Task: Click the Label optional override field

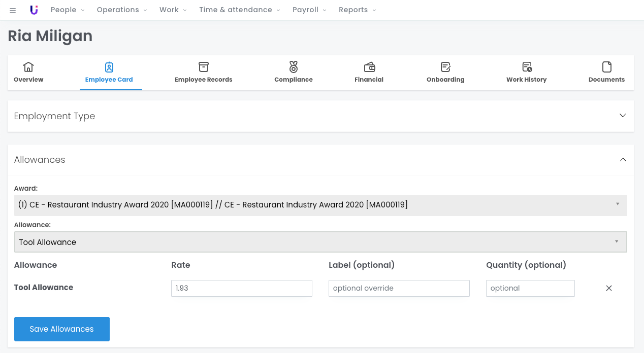Action: coord(399,288)
